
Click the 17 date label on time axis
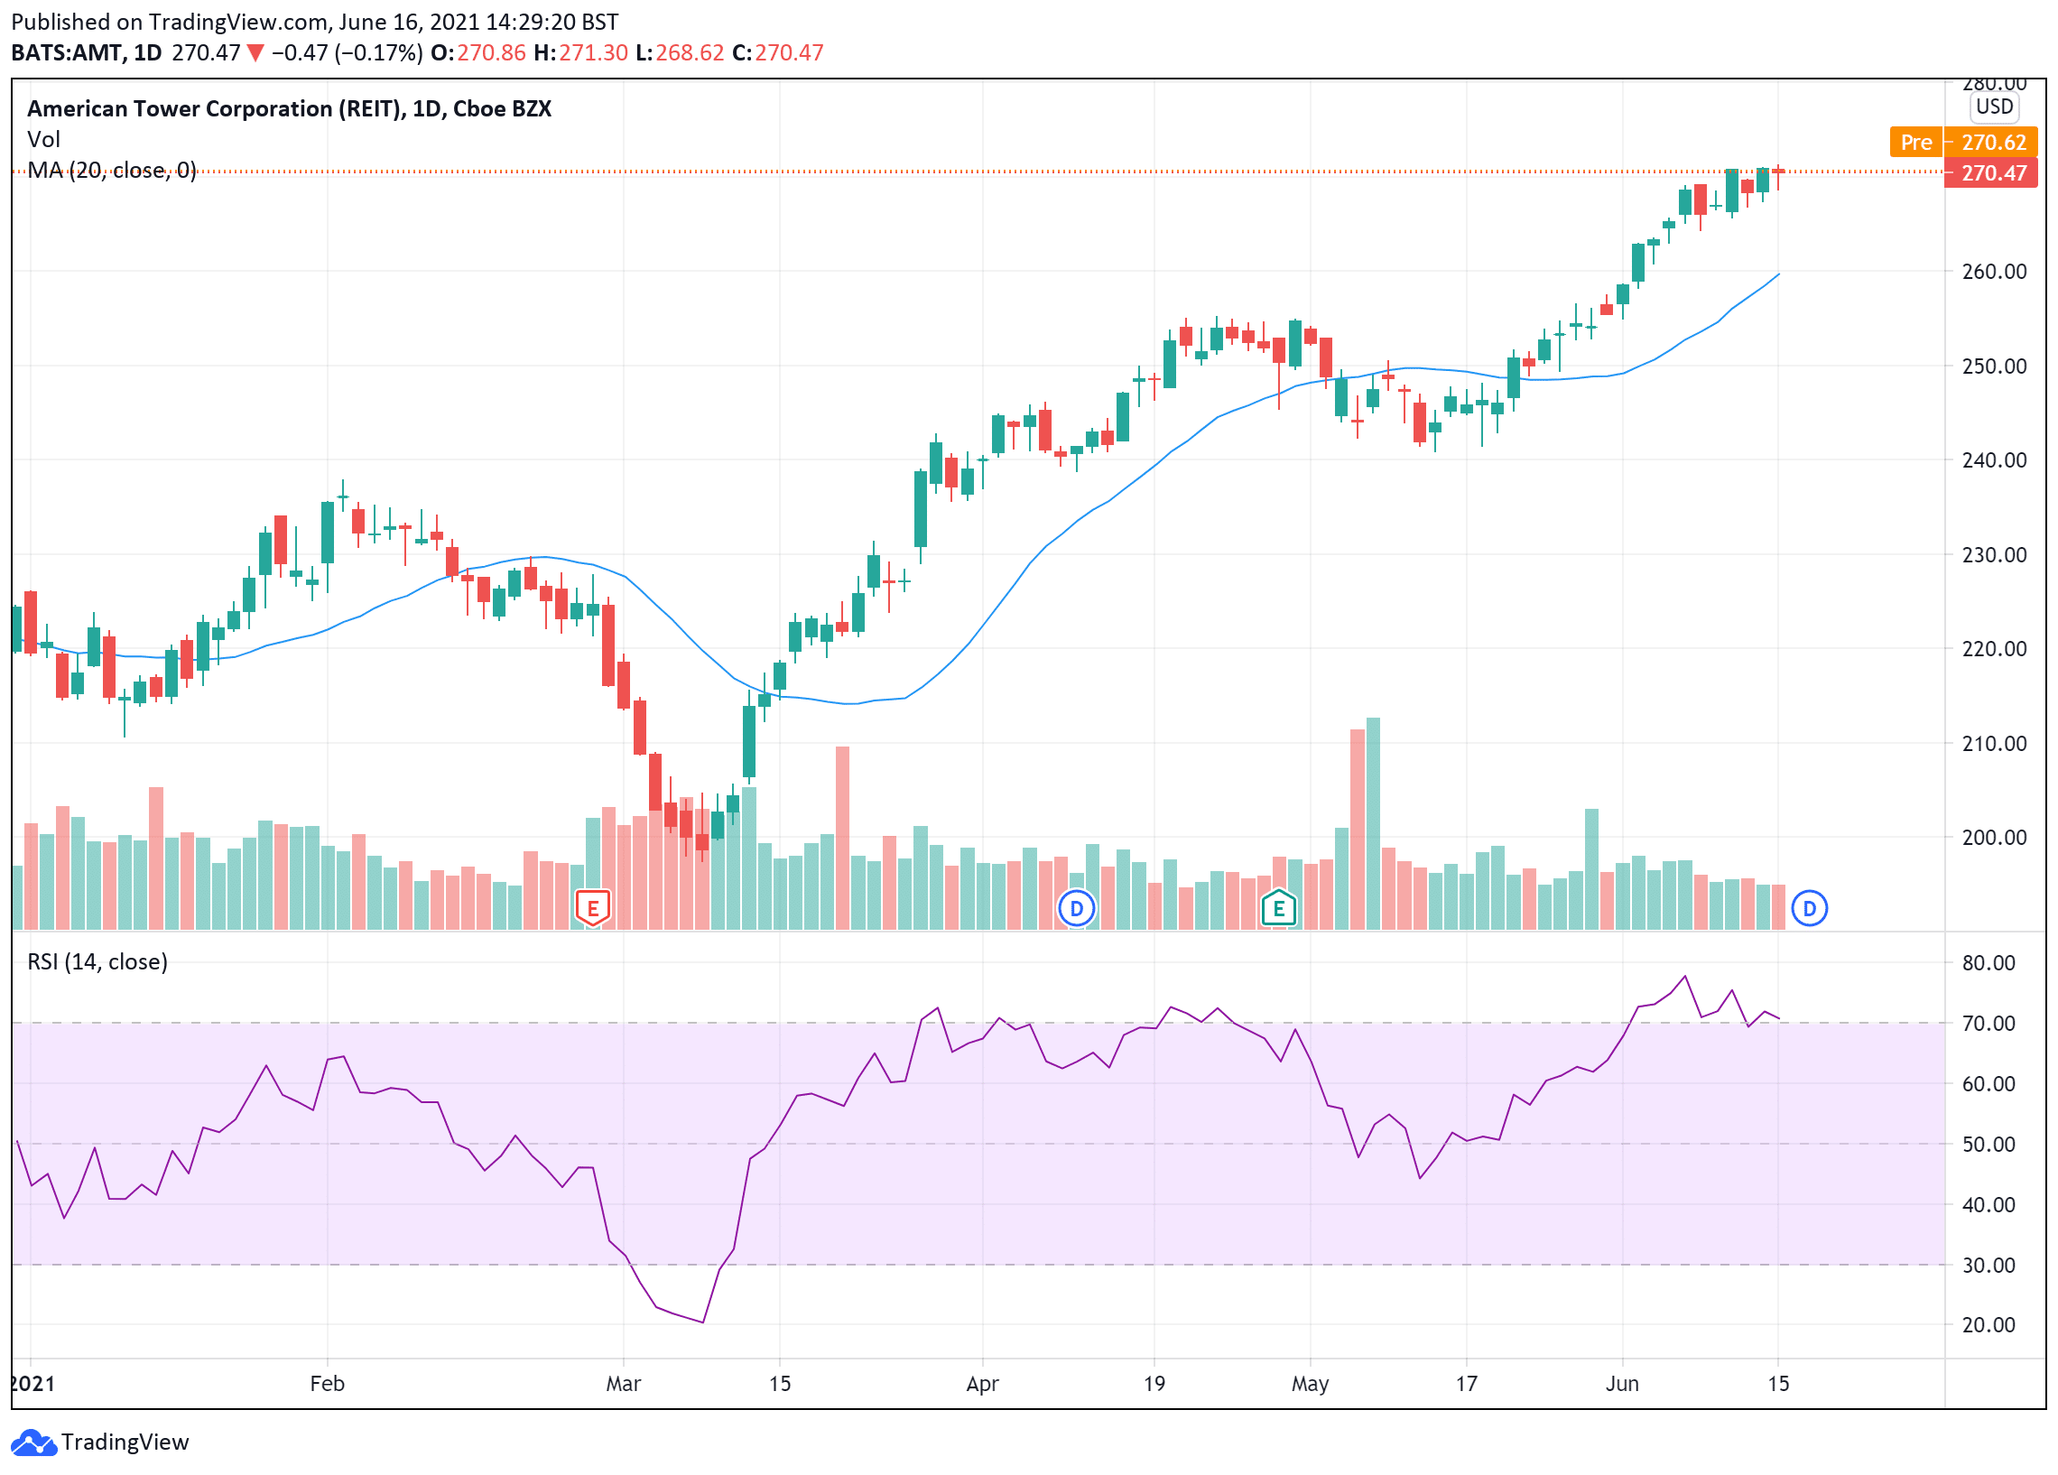pos(1467,1384)
